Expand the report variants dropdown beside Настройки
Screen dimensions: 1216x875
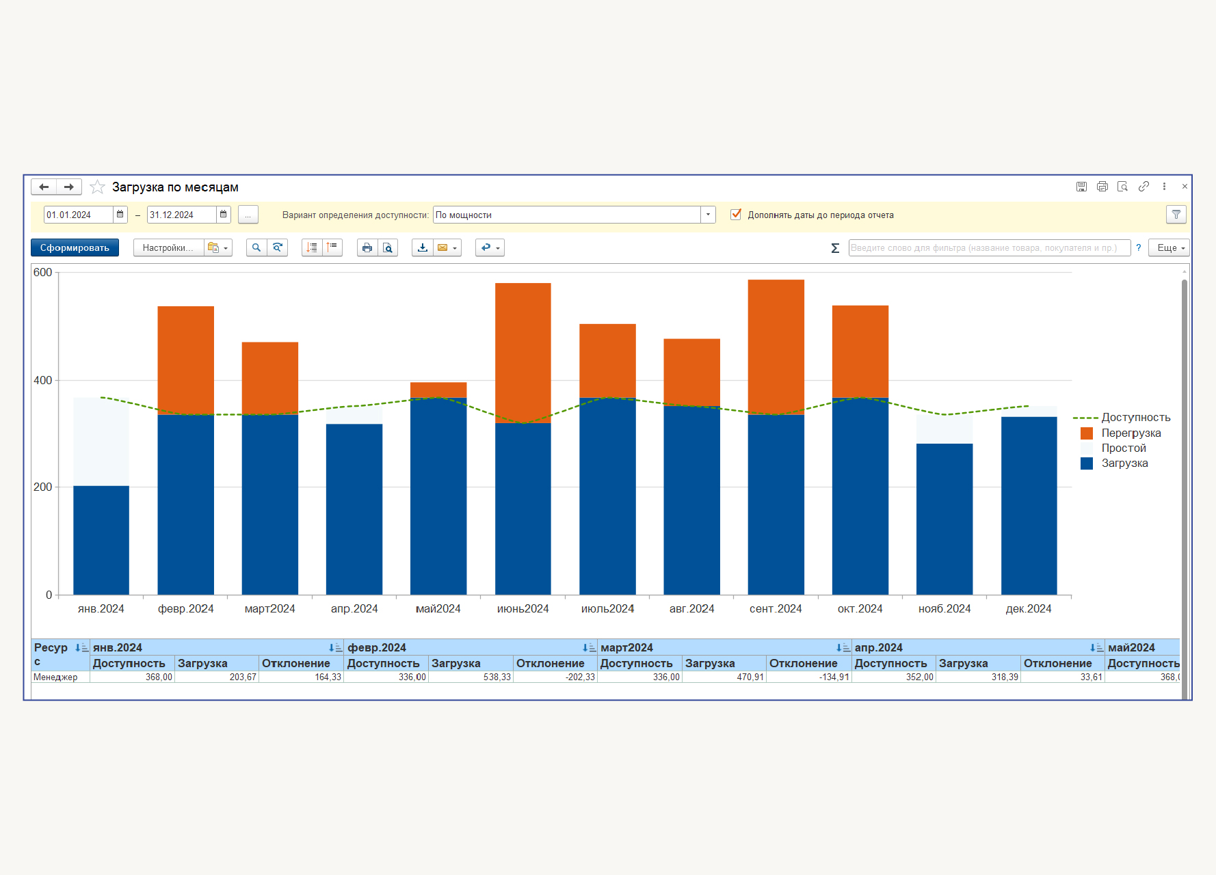(218, 247)
